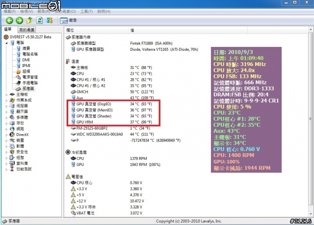Open the 我的最愛(O) menu

[x=65, y=12]
